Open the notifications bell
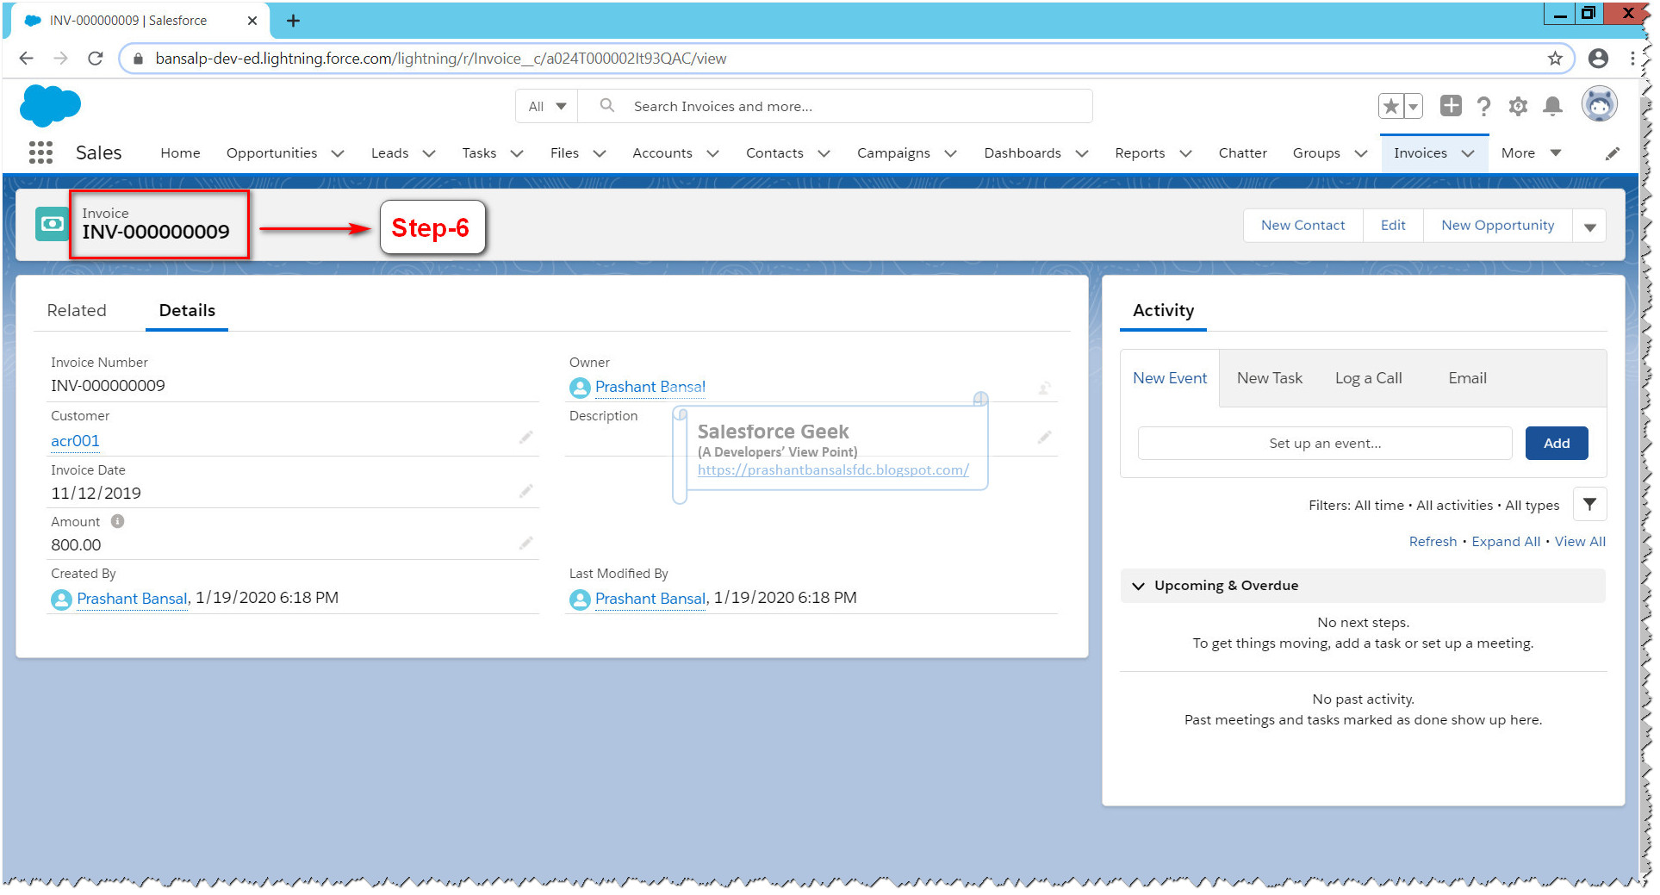 [1552, 106]
